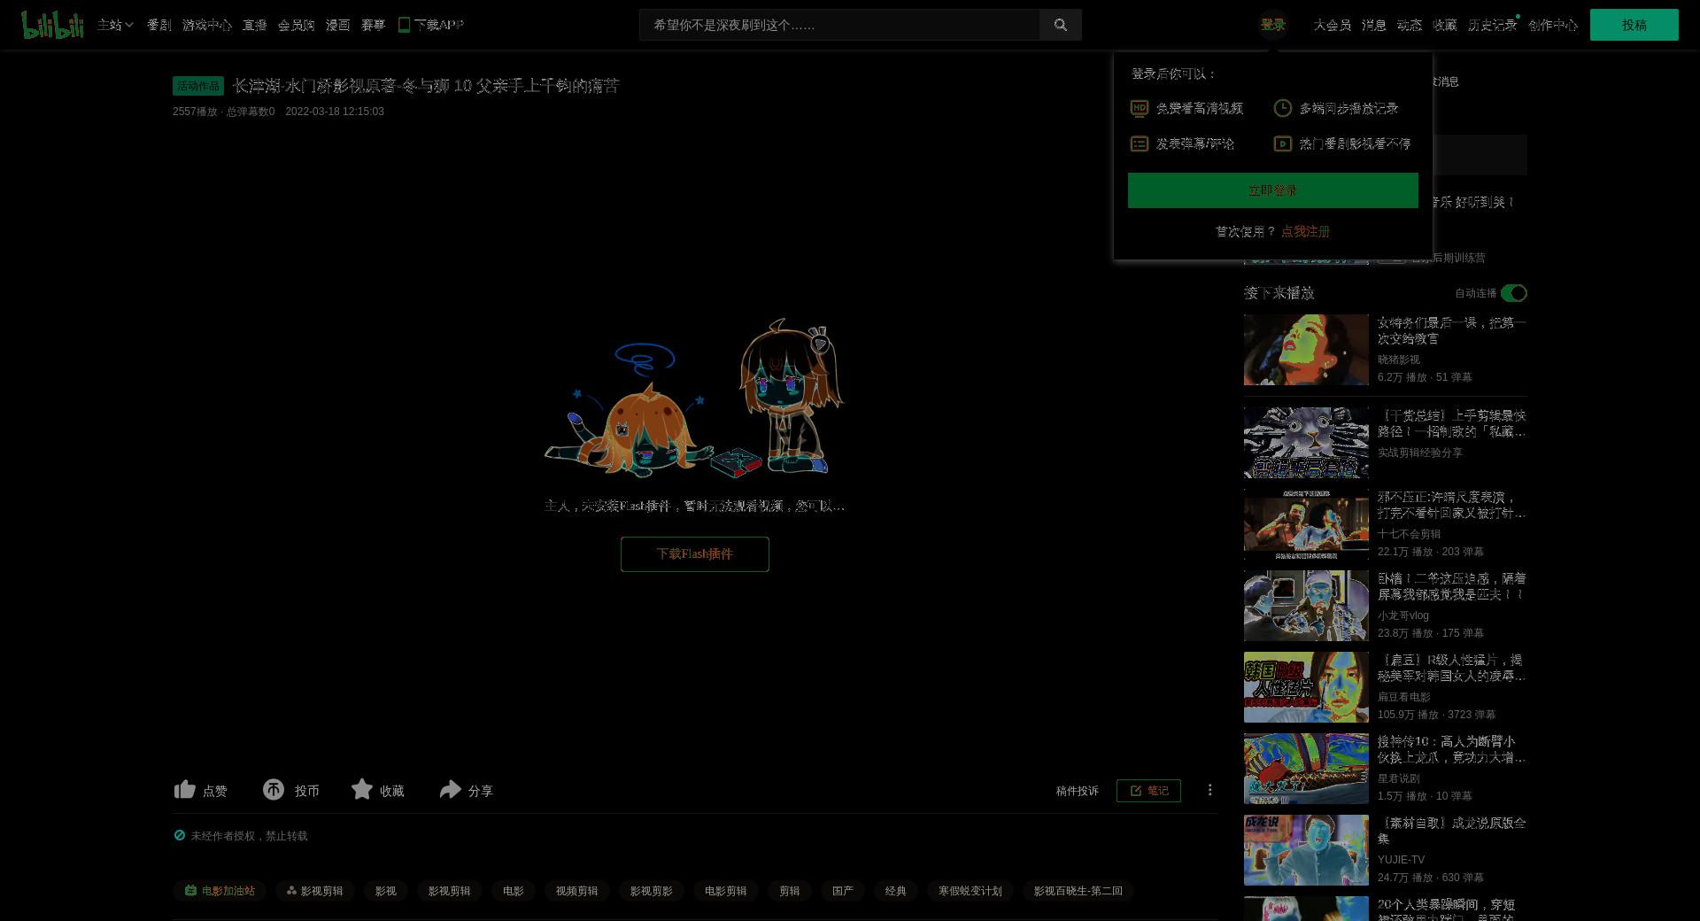The image size is (1700, 921).
Task: Open 消息 in top bar
Action: [x=1373, y=25]
